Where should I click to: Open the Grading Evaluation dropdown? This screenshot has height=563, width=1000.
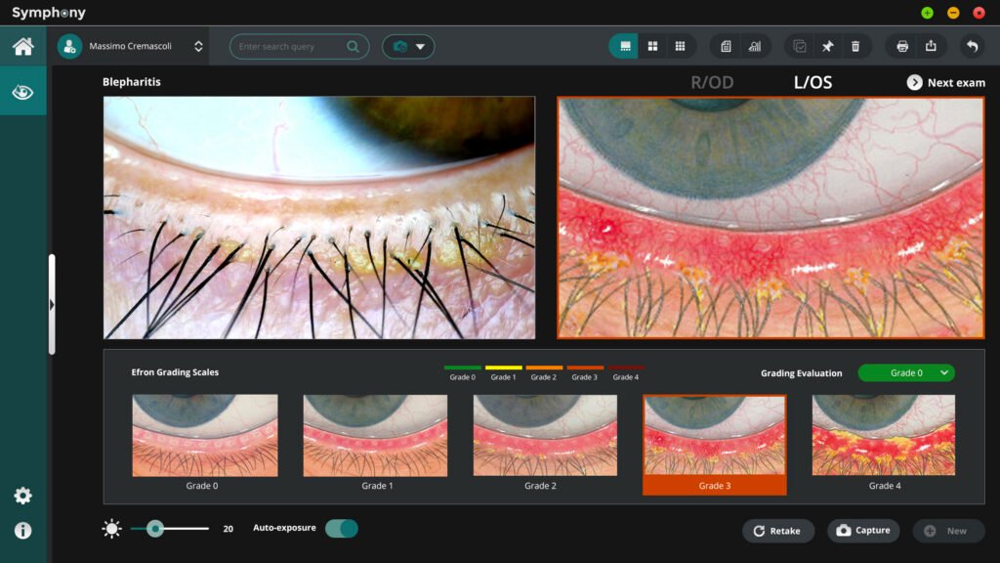[905, 372]
